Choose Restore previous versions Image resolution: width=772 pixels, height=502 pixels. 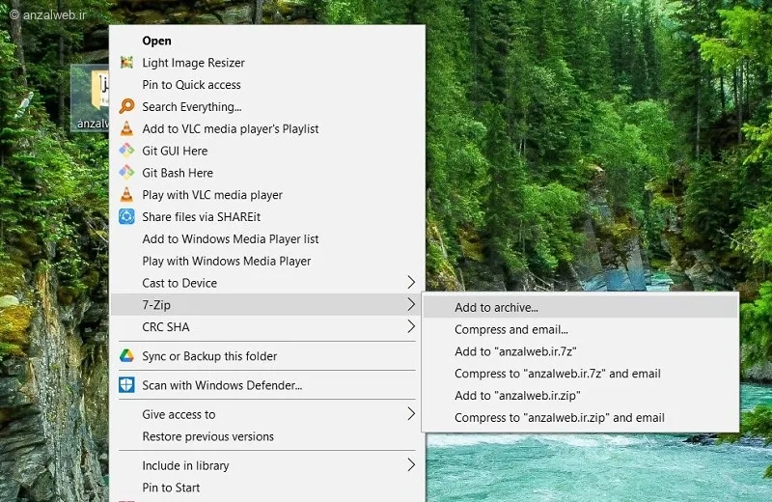pos(267,436)
